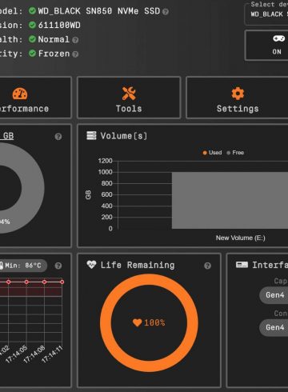Click help icon beside Frozen security status

coord(75,54)
